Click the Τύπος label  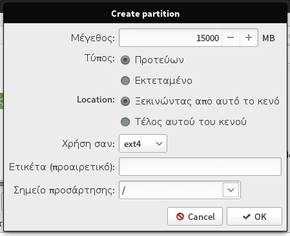(x=99, y=58)
